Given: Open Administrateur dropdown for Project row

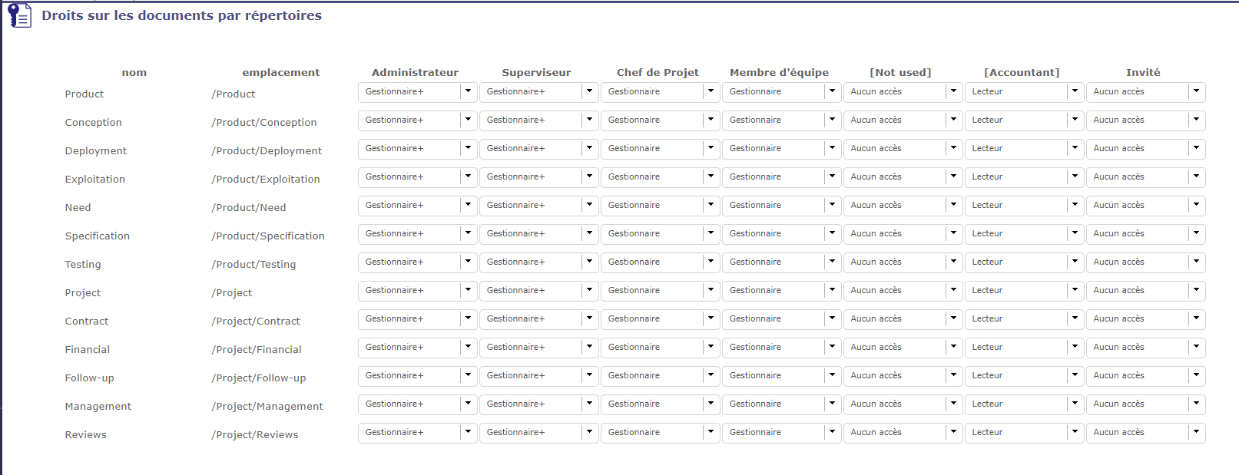Looking at the screenshot, I should [x=417, y=291].
